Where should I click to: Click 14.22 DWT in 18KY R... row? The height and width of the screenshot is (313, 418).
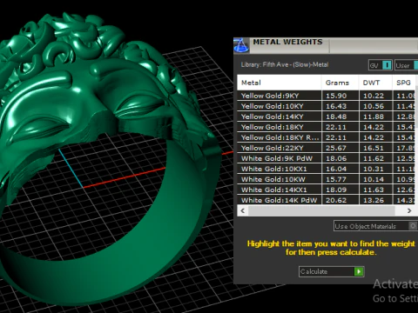pos(376,137)
